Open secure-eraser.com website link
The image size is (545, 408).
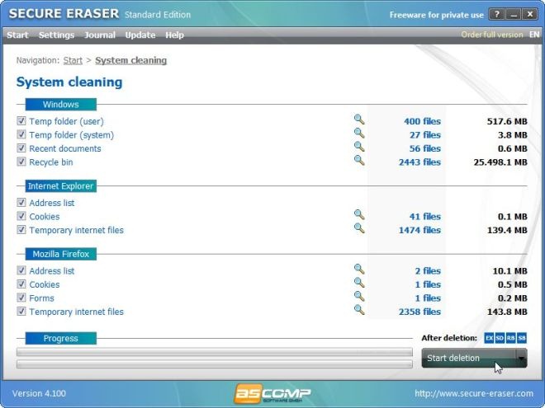click(474, 393)
